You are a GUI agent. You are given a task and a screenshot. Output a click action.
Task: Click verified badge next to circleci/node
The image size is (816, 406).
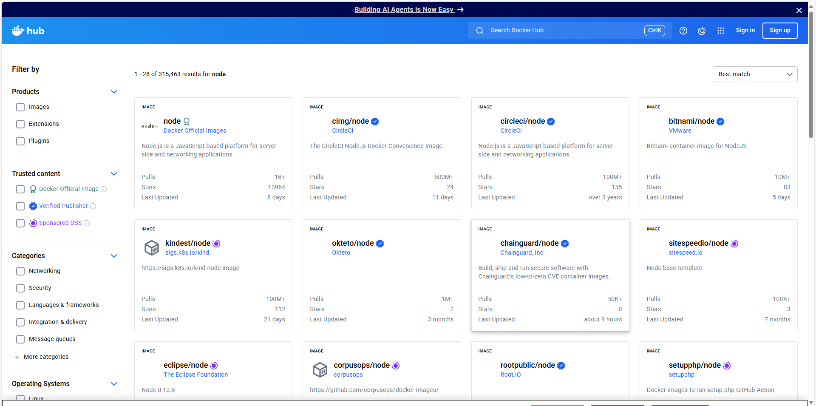coord(551,122)
